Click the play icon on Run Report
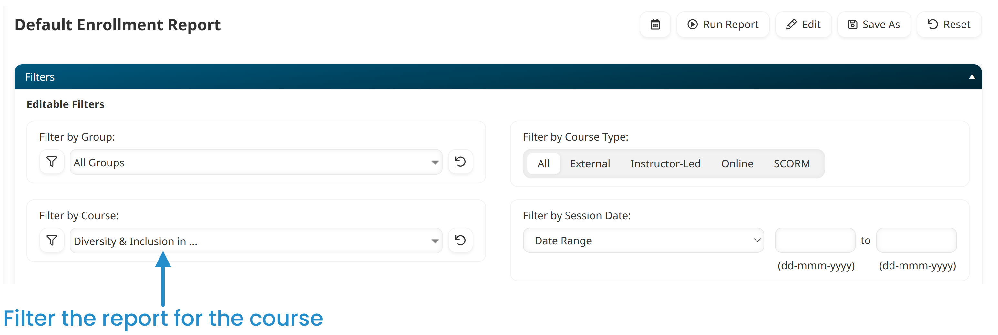Screen dimensions: 998x335 [692, 25]
